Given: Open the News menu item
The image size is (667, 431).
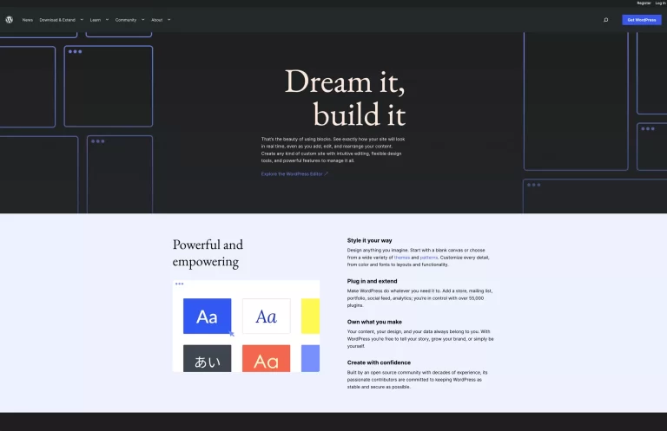Looking at the screenshot, I should click(28, 20).
